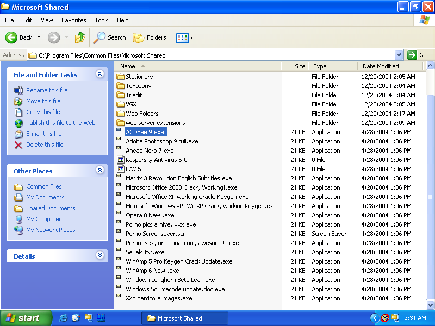Select the file Opera 8 New!.exe
Viewport: 435px width, 326px height.
150,215
